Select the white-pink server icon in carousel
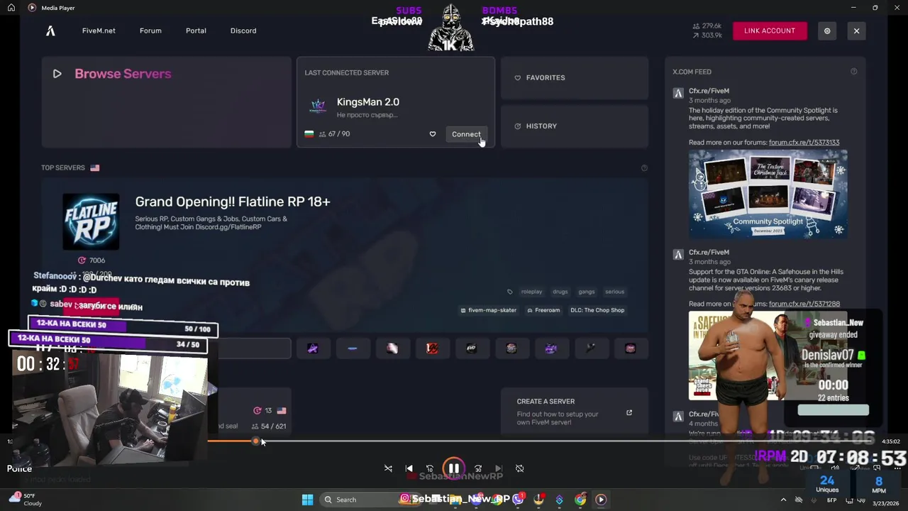This screenshot has height=511, width=908. [x=392, y=348]
